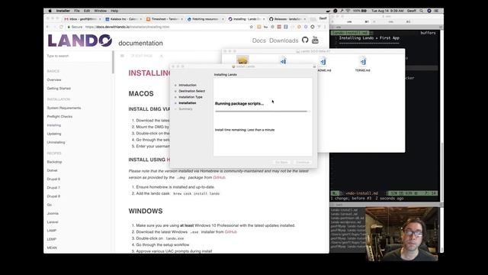Select Destination Select step in installer
Image resolution: width=488 pixels, height=275 pixels.
click(x=191, y=91)
